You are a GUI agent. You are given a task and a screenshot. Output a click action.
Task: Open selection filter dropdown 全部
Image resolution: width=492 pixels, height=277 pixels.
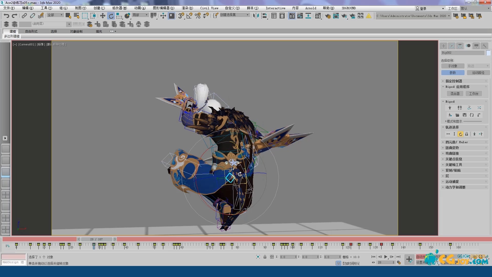tap(55, 15)
